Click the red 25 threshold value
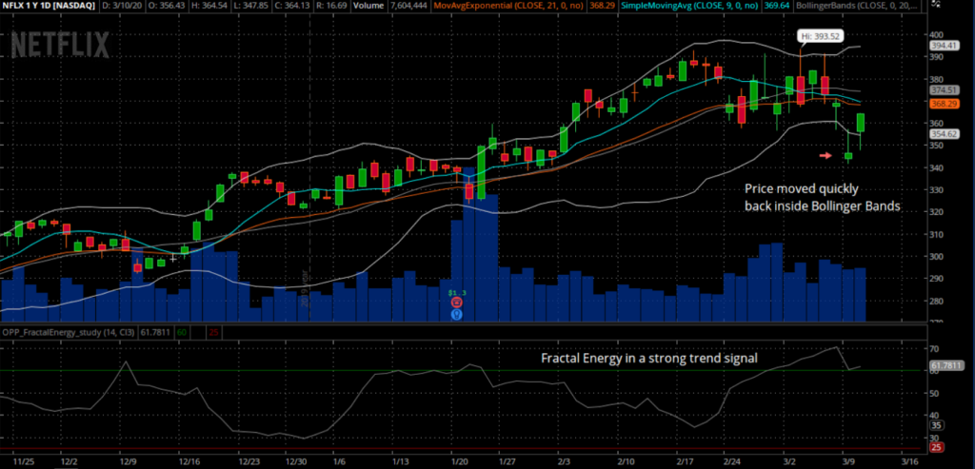Screen dimensions: 975x469 click(213, 333)
